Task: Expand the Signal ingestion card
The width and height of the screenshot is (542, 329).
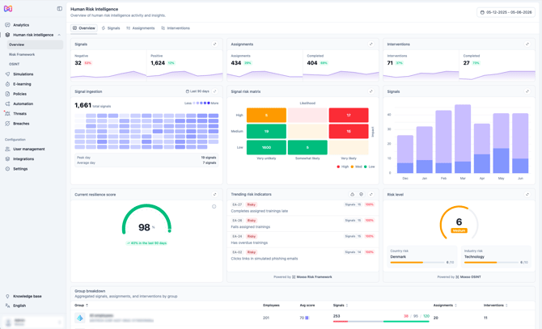Action: pos(214,91)
